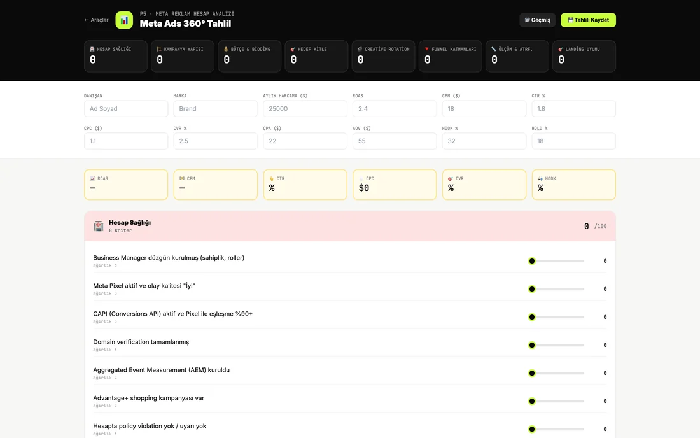Click the 'Domain verification tamamlanmış' criterion text

point(141,342)
